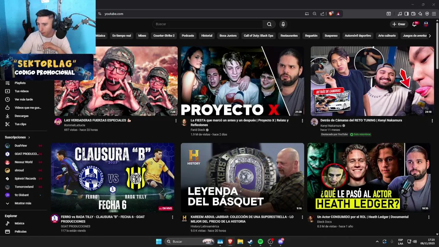
Task: Open the Windows Start menu
Action: [x=159, y=242]
